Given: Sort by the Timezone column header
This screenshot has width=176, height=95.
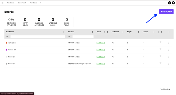Looking at the screenshot, I should [x=71, y=32].
